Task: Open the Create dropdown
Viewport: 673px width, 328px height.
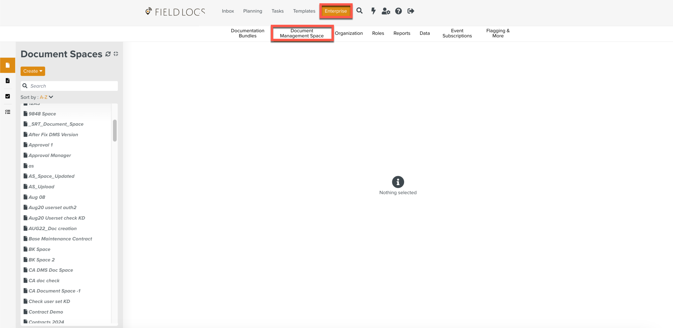Action: (x=32, y=71)
